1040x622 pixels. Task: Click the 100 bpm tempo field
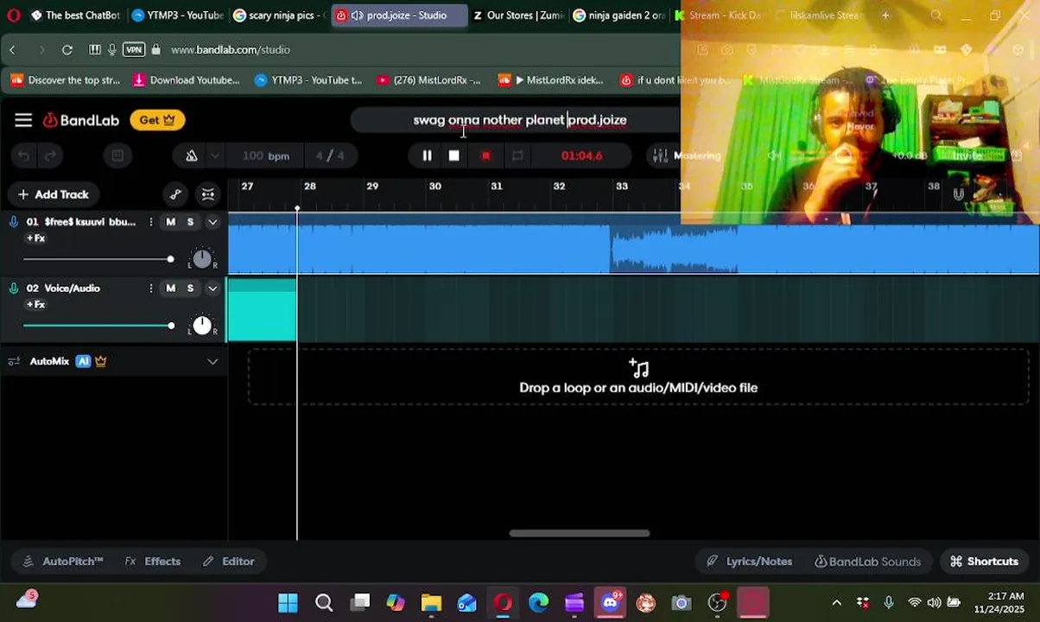click(x=266, y=155)
